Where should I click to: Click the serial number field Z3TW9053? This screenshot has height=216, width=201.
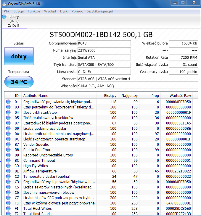pyautogui.click(x=104, y=50)
